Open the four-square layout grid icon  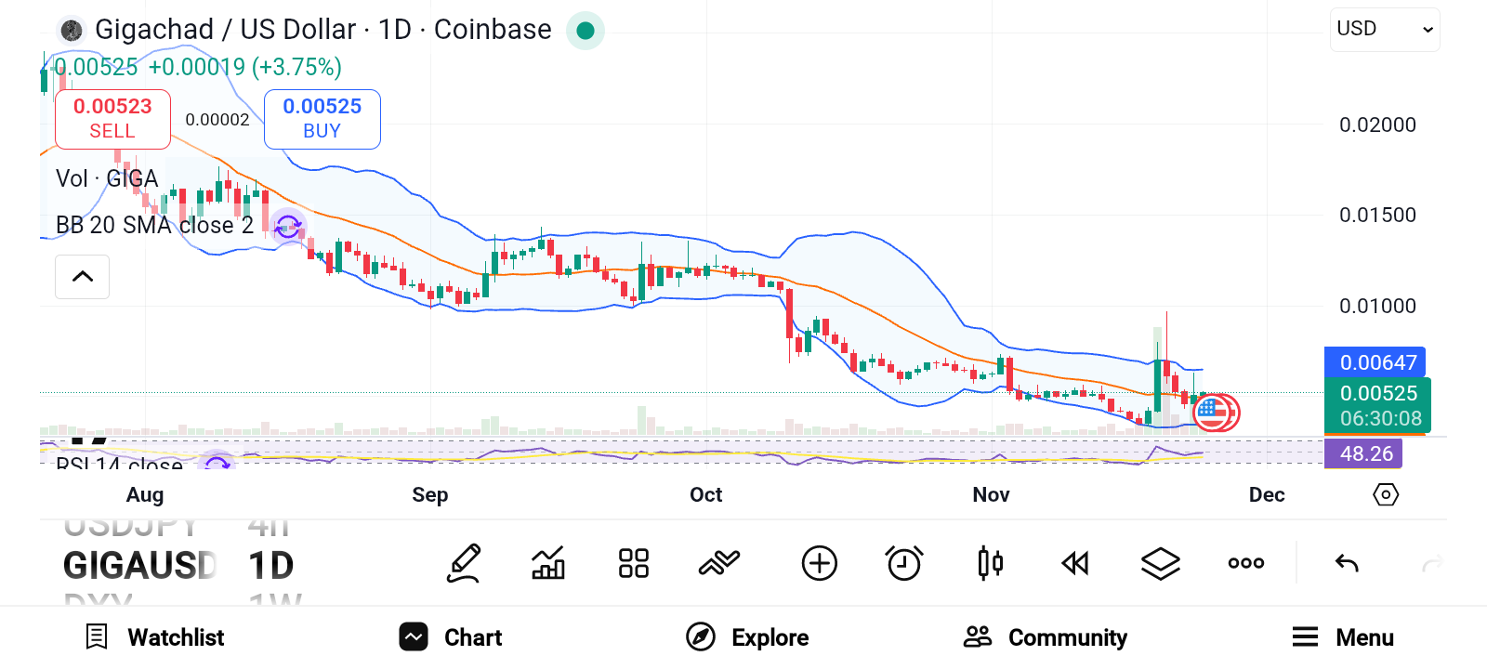pos(634,563)
